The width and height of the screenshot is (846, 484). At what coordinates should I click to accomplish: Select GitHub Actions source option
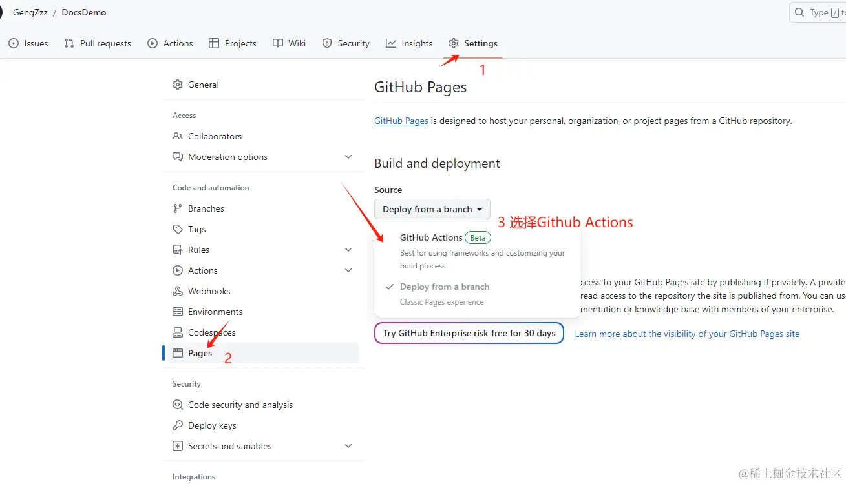pyautogui.click(x=477, y=251)
